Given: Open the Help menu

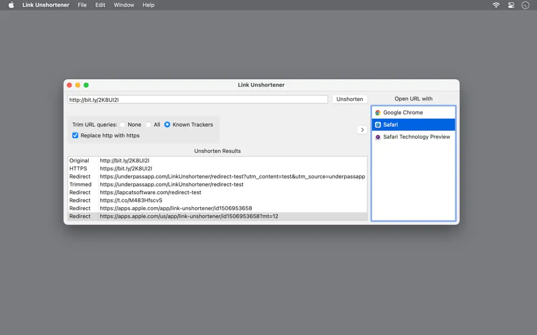Looking at the screenshot, I should click(x=149, y=5).
